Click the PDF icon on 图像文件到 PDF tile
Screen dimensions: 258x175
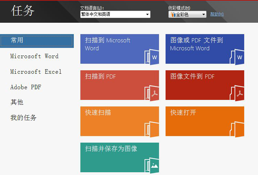[237, 93]
